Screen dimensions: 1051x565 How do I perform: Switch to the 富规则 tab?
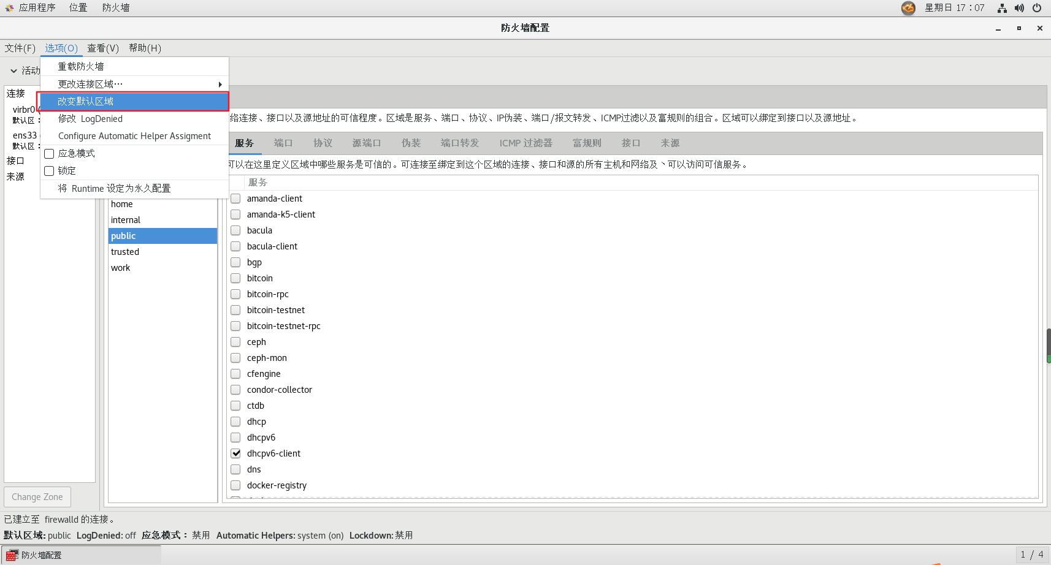coord(587,143)
